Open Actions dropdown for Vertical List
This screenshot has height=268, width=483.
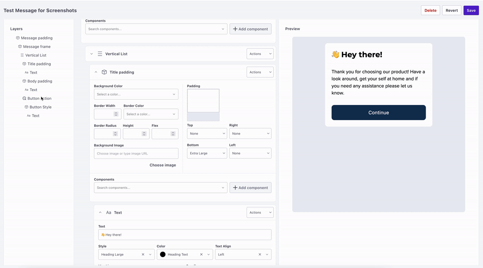260,54
